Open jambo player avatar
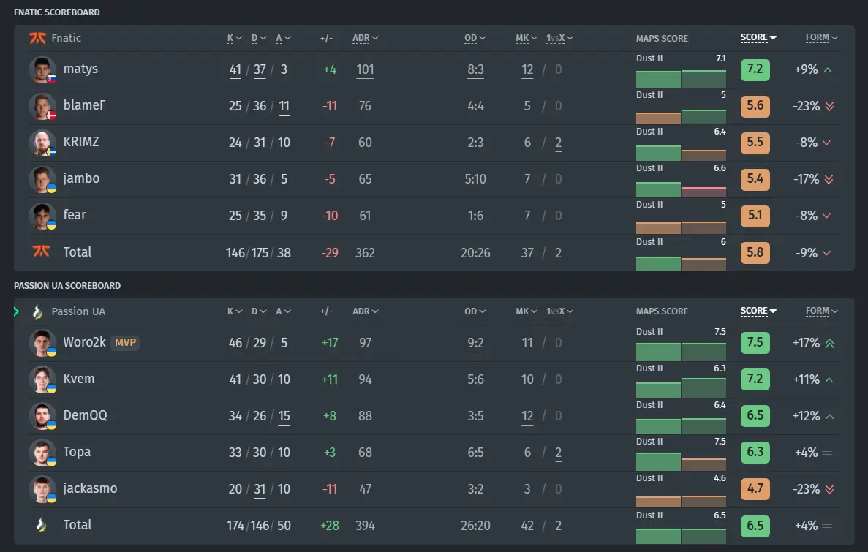Screen dimensions: 868x552 [42, 179]
